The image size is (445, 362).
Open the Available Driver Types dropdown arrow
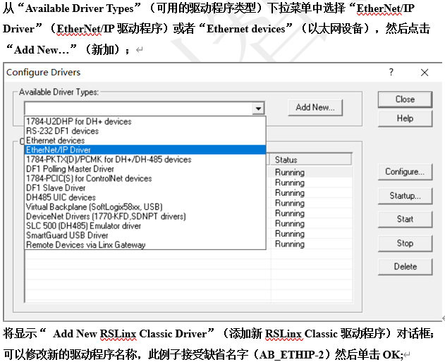258,108
